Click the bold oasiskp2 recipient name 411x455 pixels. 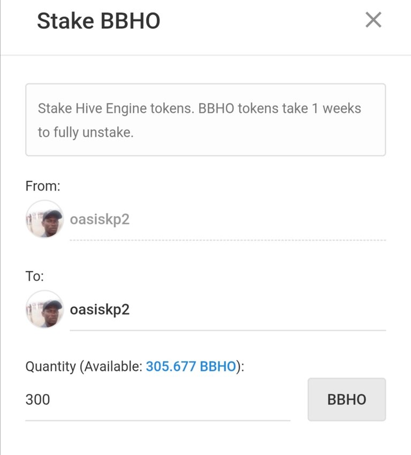pos(100,309)
